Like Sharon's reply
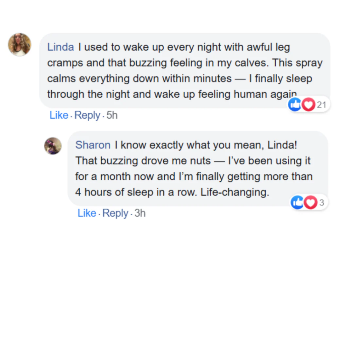The width and height of the screenshot is (340, 340). (87, 213)
